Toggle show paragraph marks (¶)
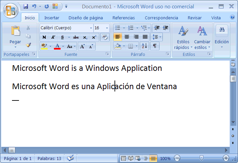This screenshot has width=238, height=163. click(155, 46)
